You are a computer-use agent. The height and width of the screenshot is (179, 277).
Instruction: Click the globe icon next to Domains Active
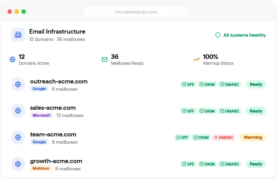13,60
